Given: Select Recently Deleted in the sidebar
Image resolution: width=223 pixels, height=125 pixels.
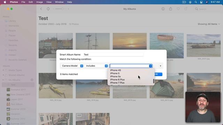Looking at the screenshot, I should point(17,60).
